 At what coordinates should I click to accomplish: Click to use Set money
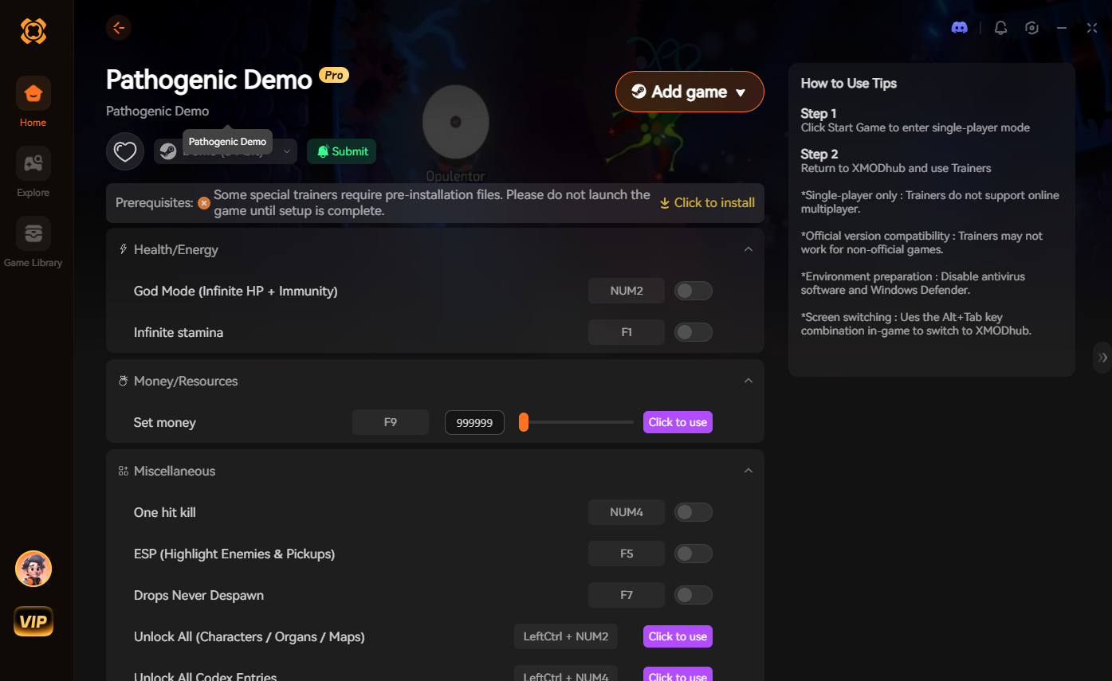(x=678, y=422)
